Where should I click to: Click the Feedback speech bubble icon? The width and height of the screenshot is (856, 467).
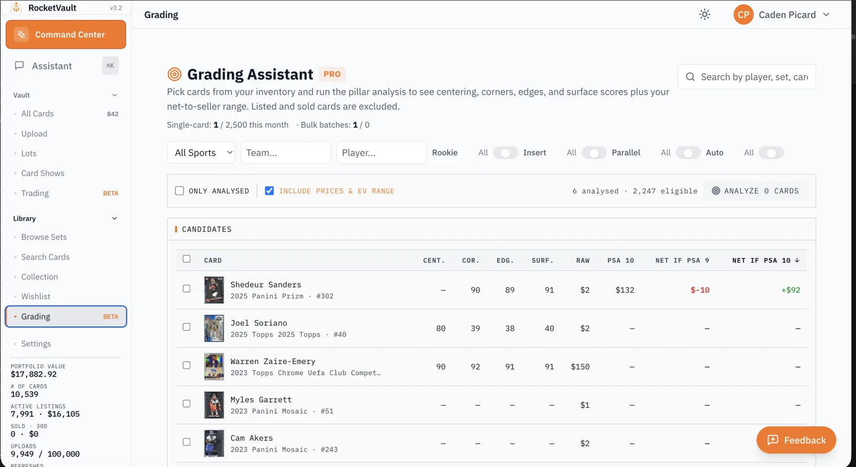[x=773, y=440]
